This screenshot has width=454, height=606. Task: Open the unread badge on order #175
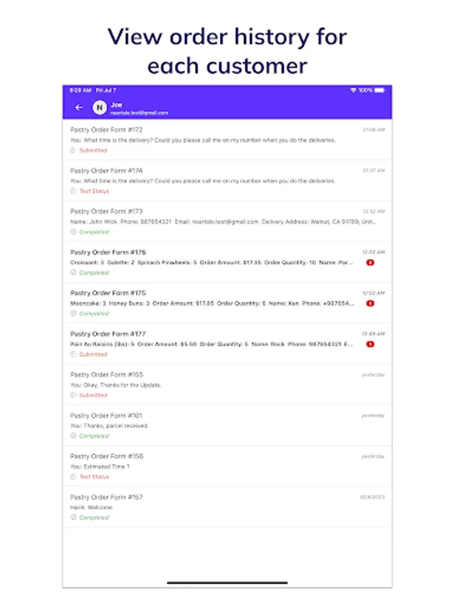click(370, 304)
